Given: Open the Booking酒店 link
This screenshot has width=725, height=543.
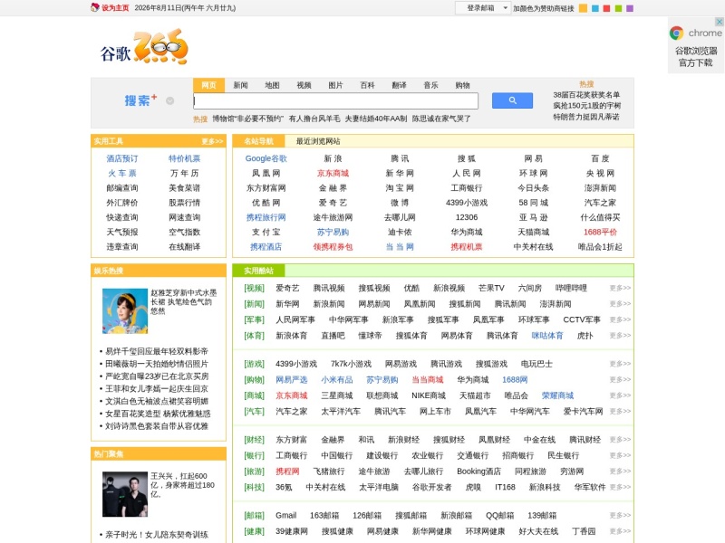Looking at the screenshot, I should click(x=478, y=471).
